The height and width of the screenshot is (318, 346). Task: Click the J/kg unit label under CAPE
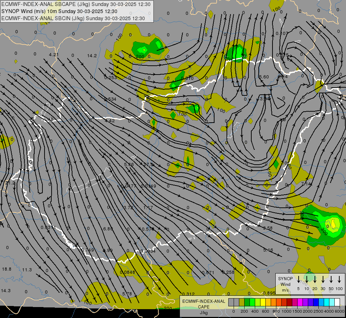(204, 313)
